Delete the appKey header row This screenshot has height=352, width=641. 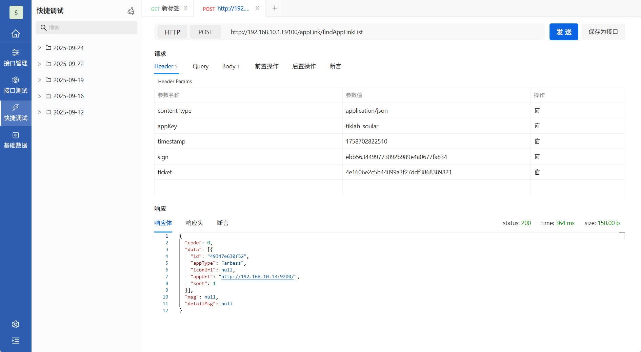pos(537,126)
